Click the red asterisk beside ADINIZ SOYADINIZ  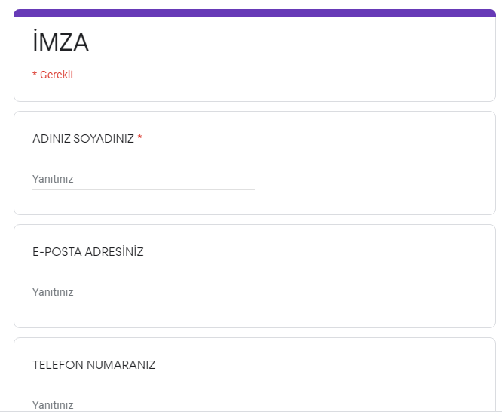tap(139, 138)
